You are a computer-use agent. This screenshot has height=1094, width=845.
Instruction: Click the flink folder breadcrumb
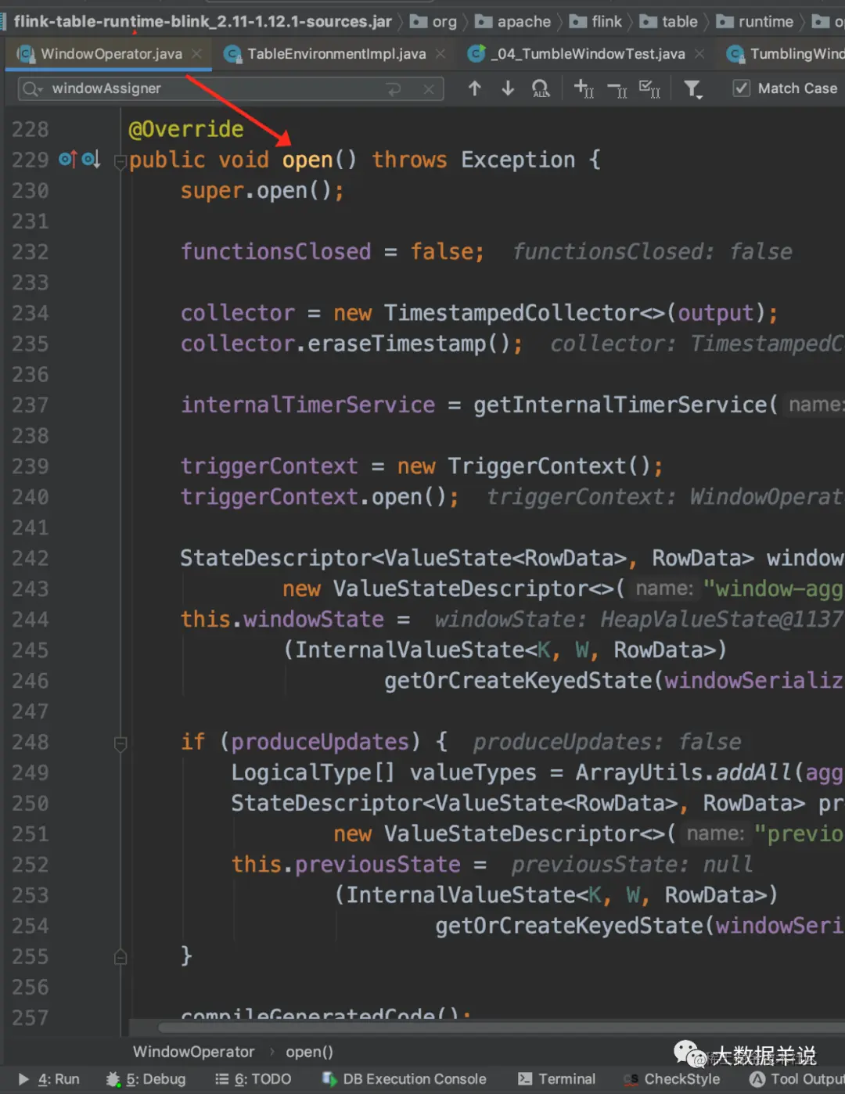595,22
